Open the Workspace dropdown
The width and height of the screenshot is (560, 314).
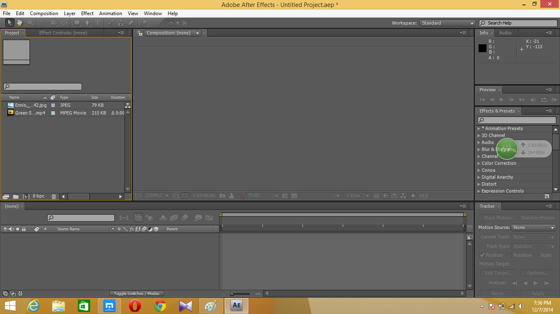447,23
